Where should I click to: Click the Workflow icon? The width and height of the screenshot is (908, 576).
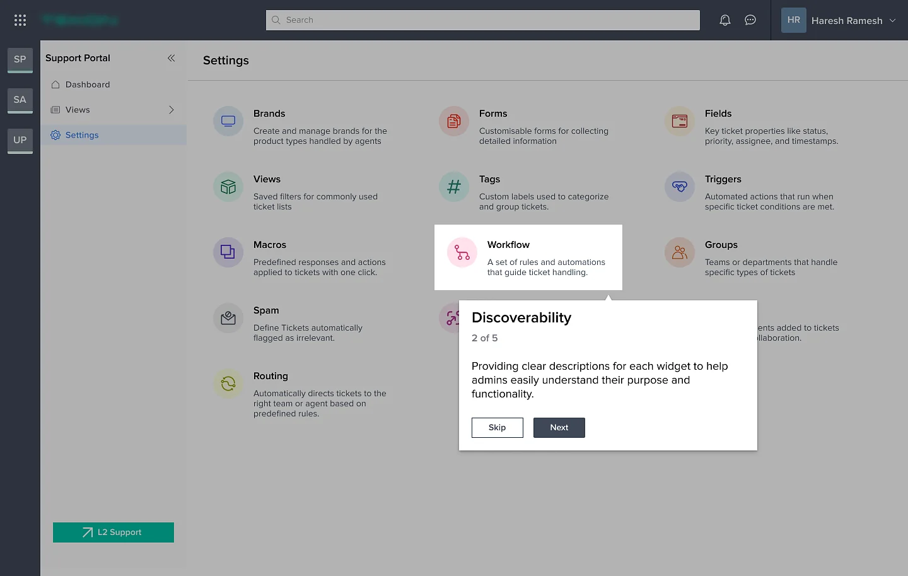462,252
